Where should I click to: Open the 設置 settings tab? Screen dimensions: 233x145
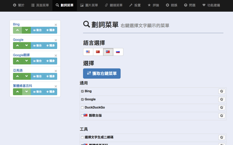click(x=135, y=5)
